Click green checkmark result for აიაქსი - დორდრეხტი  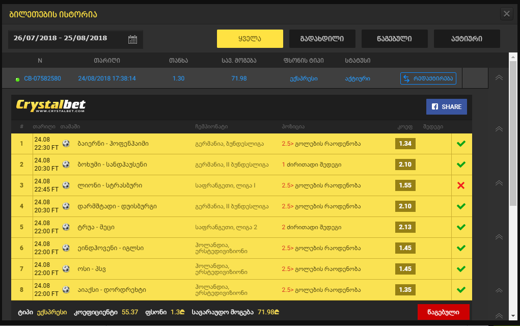coord(461,290)
